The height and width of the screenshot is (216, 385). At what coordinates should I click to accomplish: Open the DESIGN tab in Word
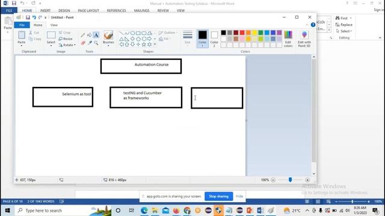[x=64, y=11]
